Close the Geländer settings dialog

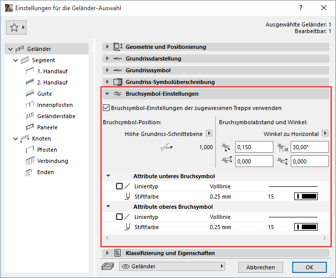tap(324, 8)
